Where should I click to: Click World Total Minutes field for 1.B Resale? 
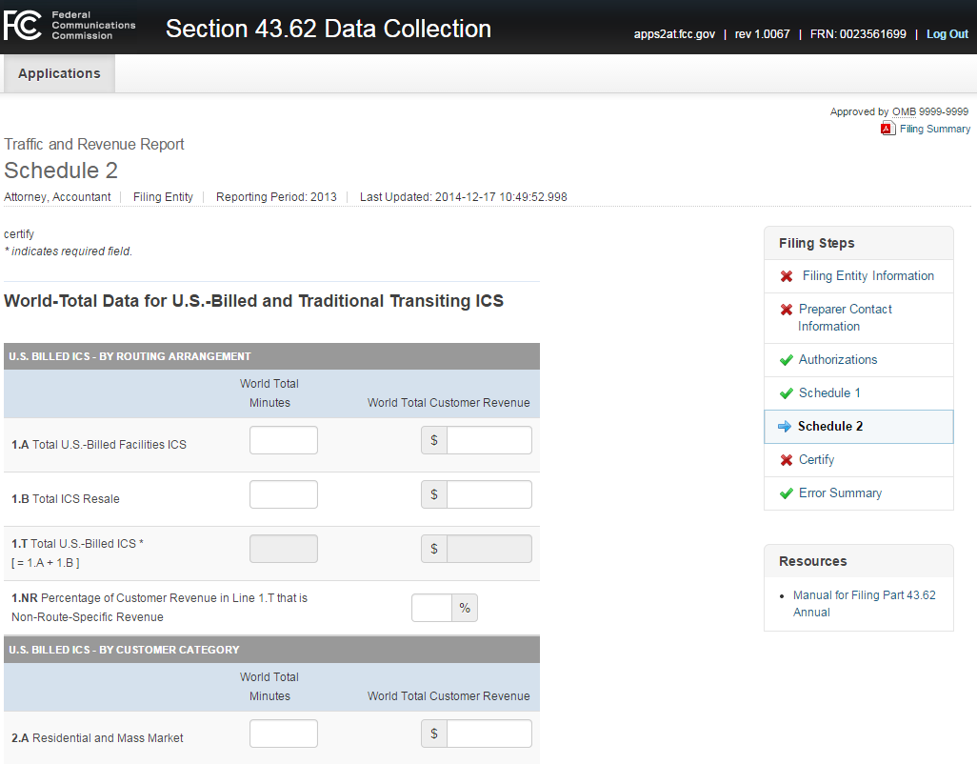(x=283, y=494)
